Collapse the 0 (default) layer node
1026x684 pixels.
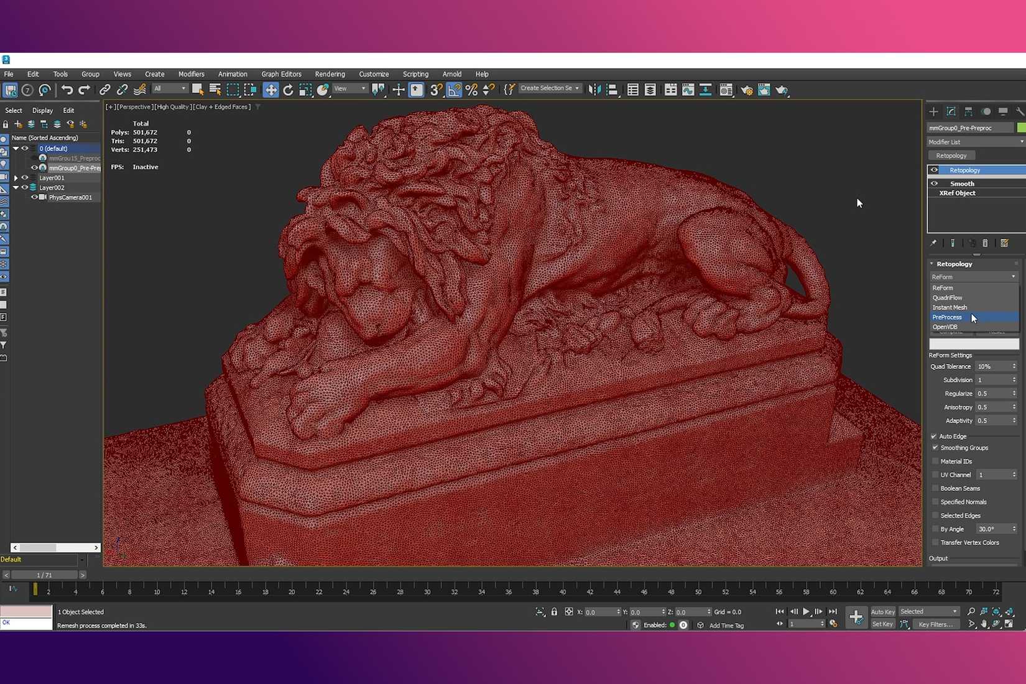pyautogui.click(x=16, y=149)
